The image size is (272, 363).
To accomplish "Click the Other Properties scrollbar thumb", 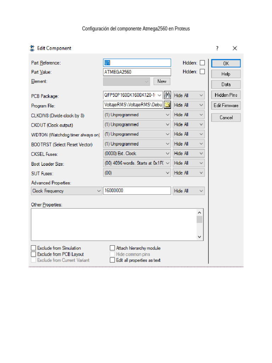I will point(199,219).
